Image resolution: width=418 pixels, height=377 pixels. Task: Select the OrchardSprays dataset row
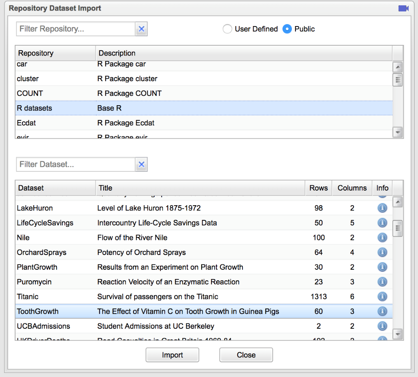(204, 252)
